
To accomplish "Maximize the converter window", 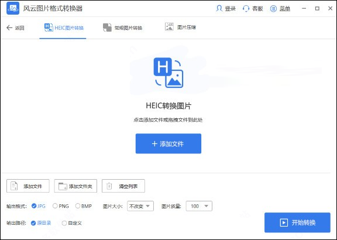I will [x=317, y=8].
